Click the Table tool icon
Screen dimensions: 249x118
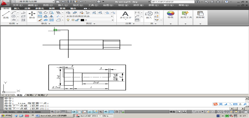coord(137,20)
